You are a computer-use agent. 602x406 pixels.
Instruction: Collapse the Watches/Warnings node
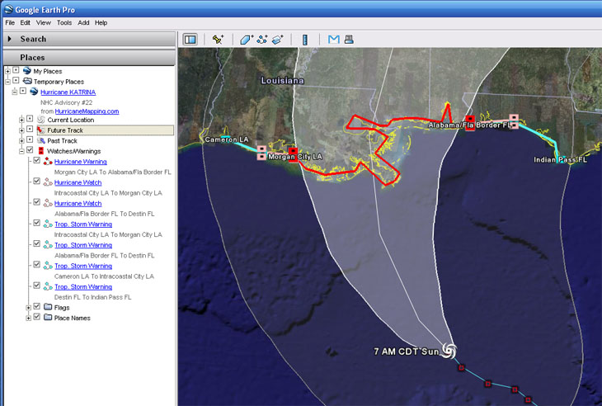click(x=21, y=151)
